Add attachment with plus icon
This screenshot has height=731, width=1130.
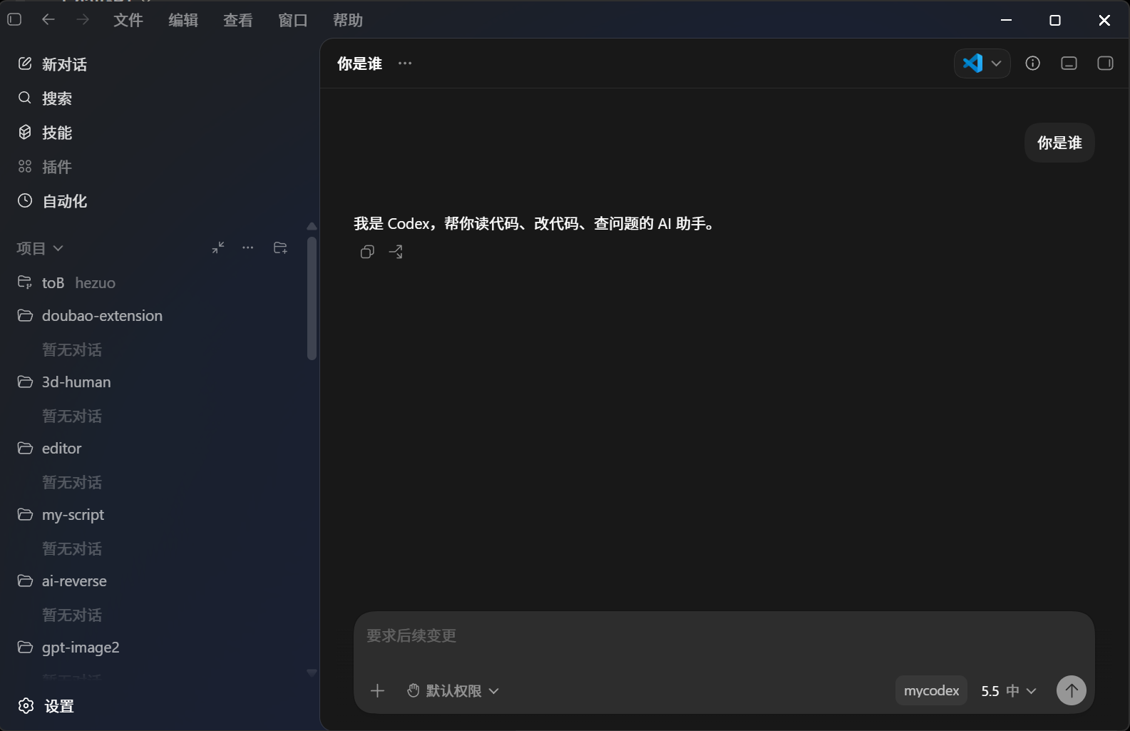377,690
